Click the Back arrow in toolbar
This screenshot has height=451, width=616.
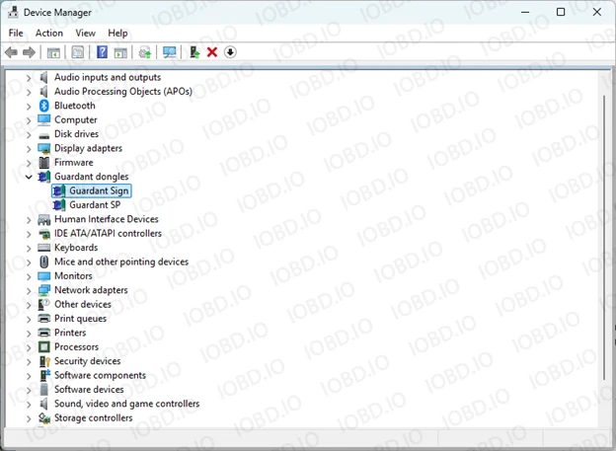pos(12,52)
